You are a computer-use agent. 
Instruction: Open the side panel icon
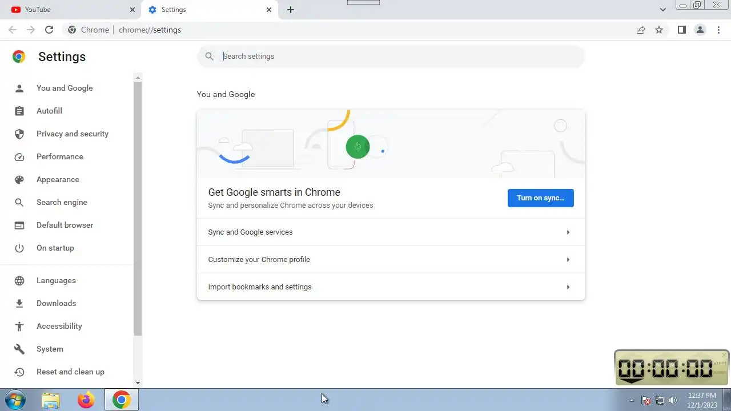coord(681,30)
